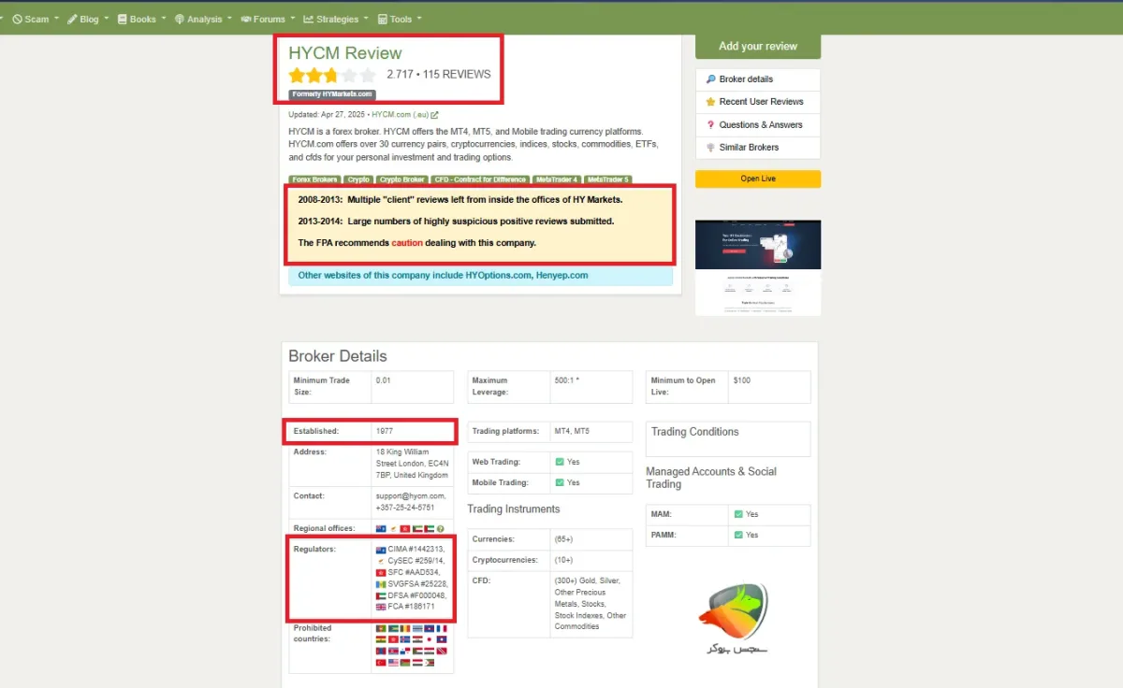Viewport: 1123px width, 688px height.
Task: Click the yellow Open Live button
Action: click(x=758, y=179)
